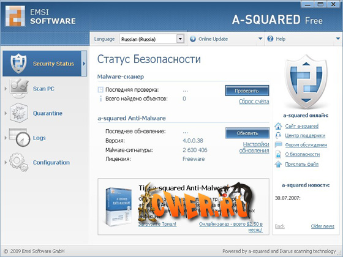The width and height of the screenshot is (343, 257).
Task: Click the Статус Безопасности heading
Action: (x=149, y=59)
